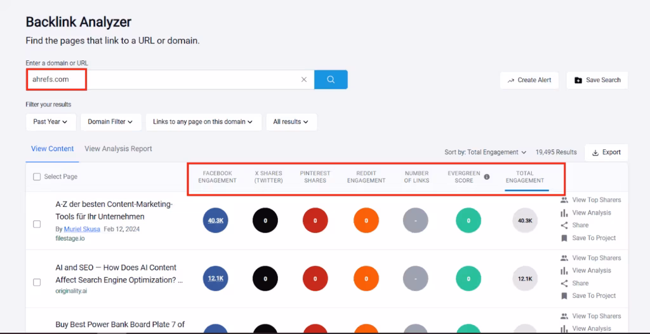
Task: Click the filestage.io domain link
Action: pyautogui.click(x=70, y=239)
